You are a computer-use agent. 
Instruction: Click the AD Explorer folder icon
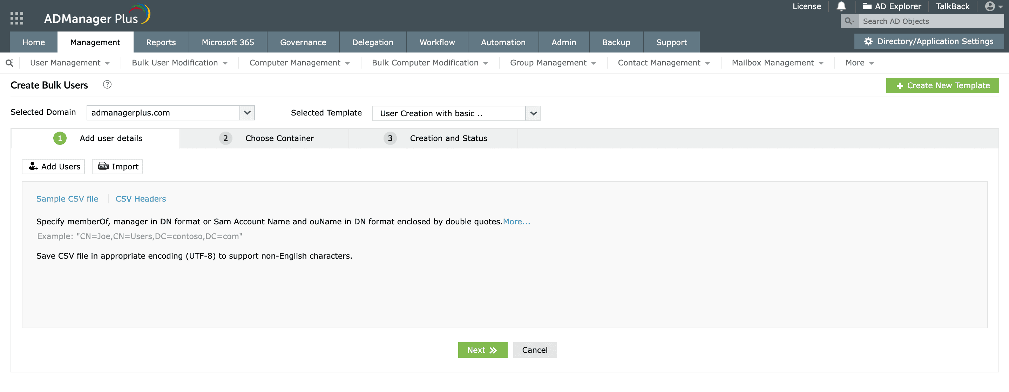pos(867,6)
